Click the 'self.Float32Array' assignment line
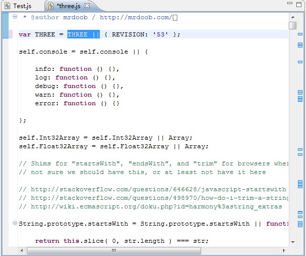The image size is (306, 256). pos(114,146)
